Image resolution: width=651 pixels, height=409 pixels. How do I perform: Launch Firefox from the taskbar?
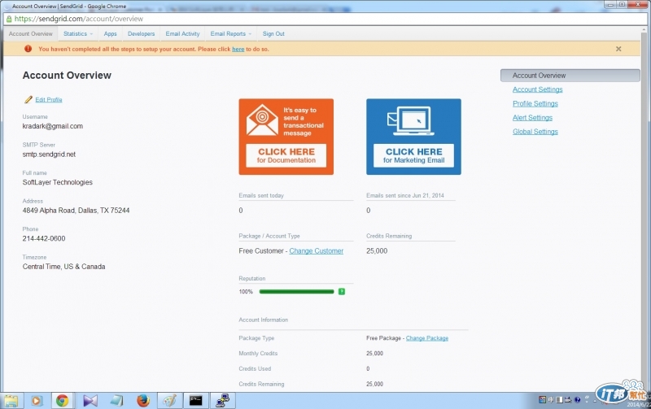point(143,401)
